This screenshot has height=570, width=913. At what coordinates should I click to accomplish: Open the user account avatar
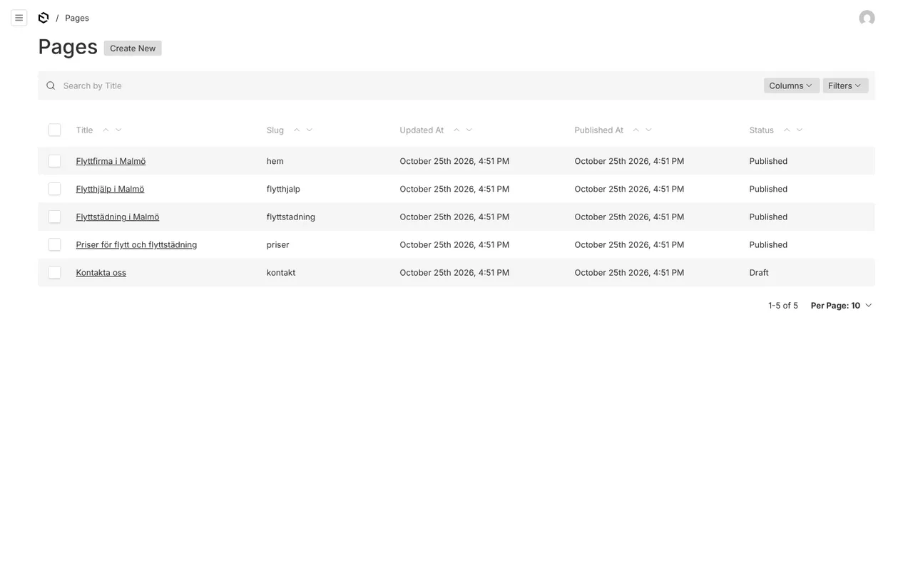pyautogui.click(x=867, y=18)
